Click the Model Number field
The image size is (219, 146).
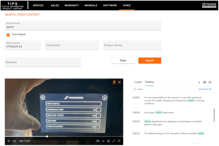[x=23, y=45]
